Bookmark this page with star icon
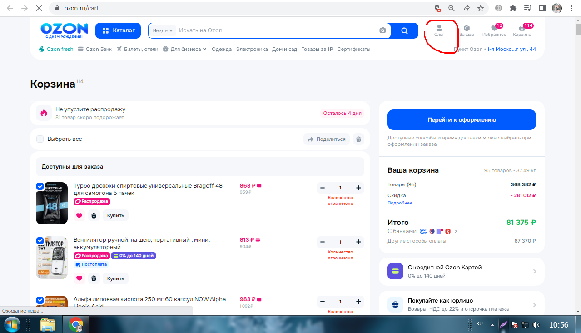 [480, 8]
